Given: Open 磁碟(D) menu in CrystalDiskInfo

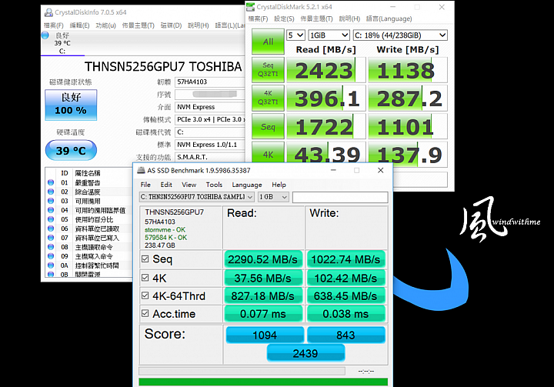Looking at the screenshot, I should (171, 25).
